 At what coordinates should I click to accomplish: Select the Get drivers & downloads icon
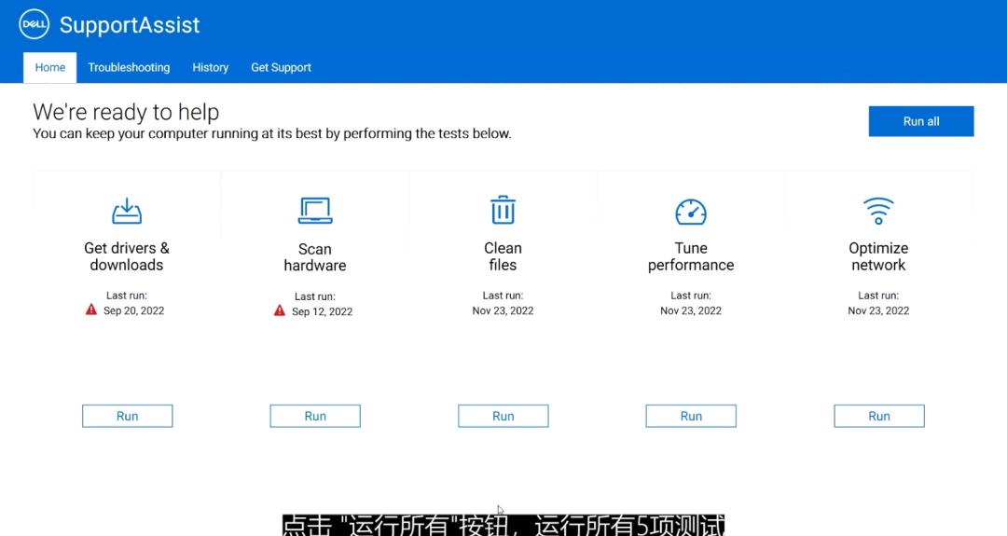[x=127, y=211]
